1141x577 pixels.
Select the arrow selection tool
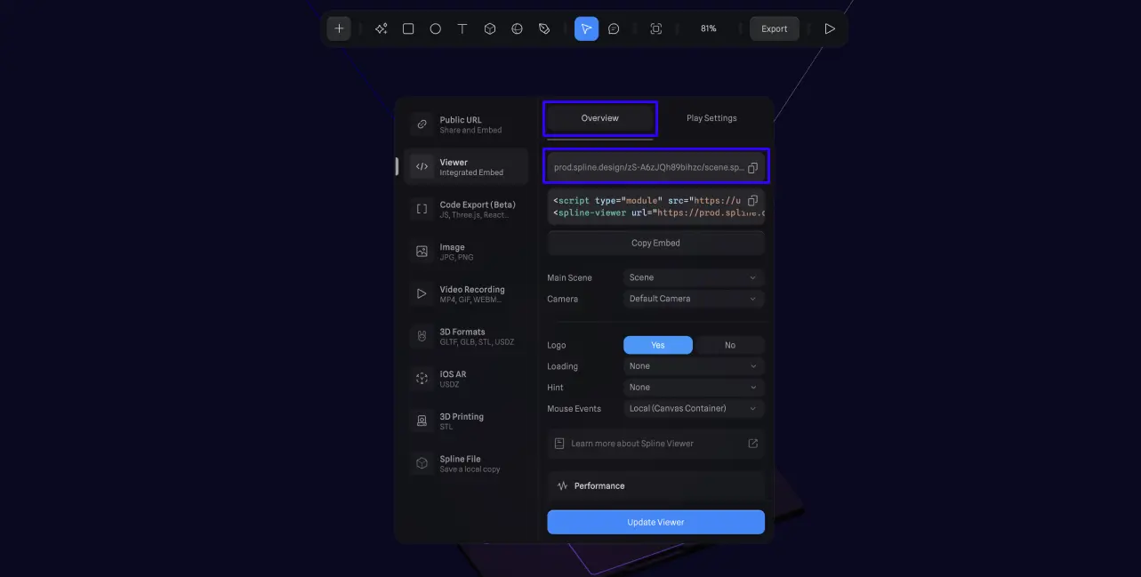tap(586, 28)
